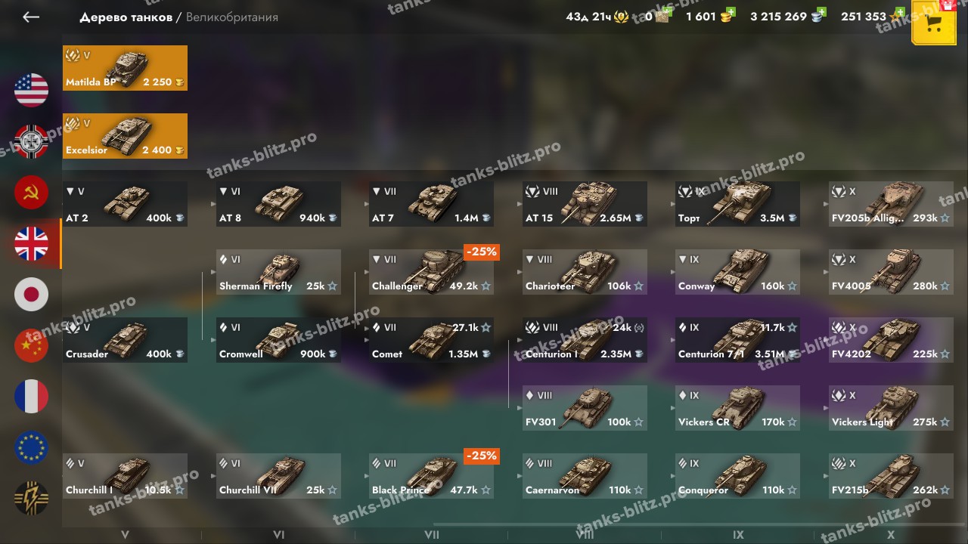Choose the FV4005 tier X tank
Viewport: 968px width, 544px height.
(x=891, y=272)
